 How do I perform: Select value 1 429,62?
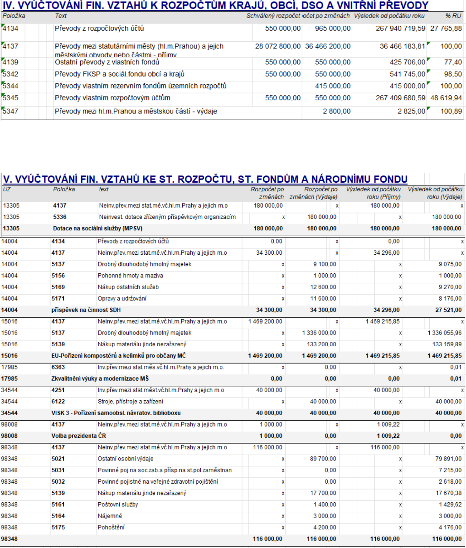pyautogui.click(x=450, y=504)
